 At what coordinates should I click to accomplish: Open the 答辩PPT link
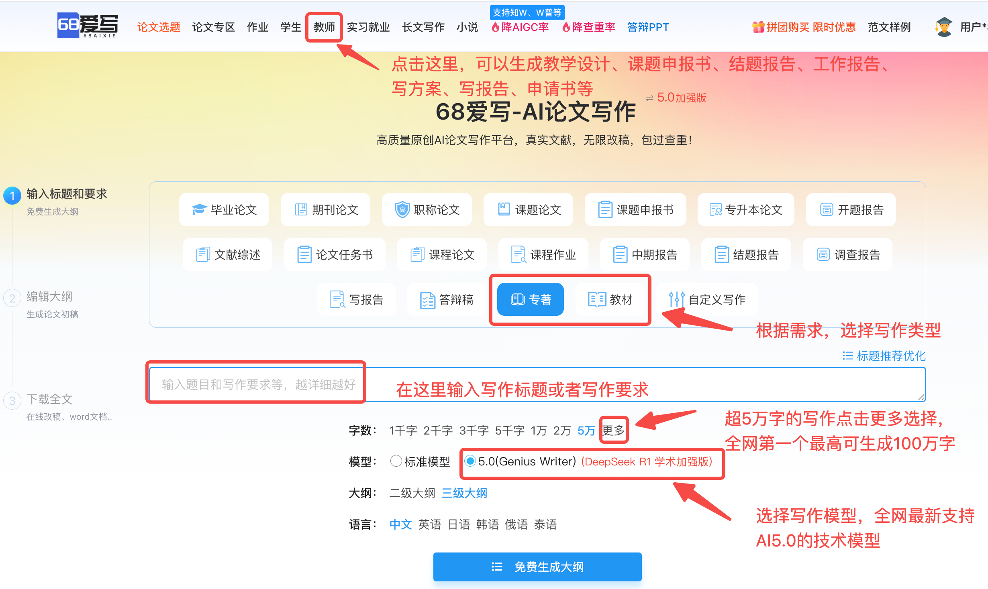click(x=648, y=27)
